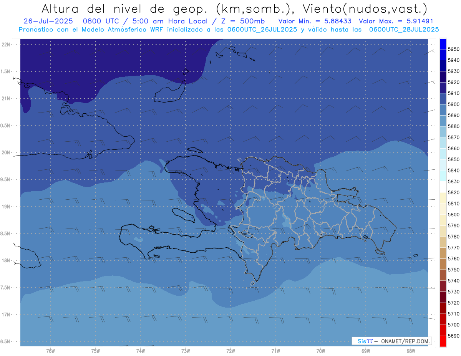Pick the bright blue swatch above 5950
This screenshot has width=461, height=356.
(x=443, y=44)
